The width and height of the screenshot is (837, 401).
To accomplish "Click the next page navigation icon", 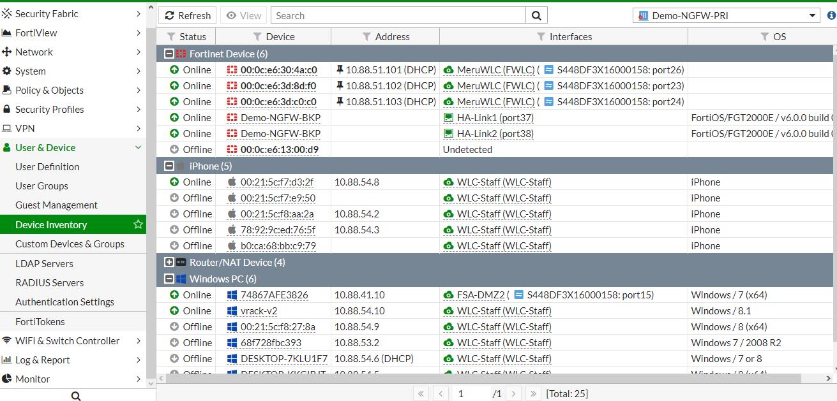I will [x=514, y=394].
